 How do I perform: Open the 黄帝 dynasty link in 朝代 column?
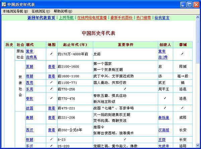click(x=29, y=51)
